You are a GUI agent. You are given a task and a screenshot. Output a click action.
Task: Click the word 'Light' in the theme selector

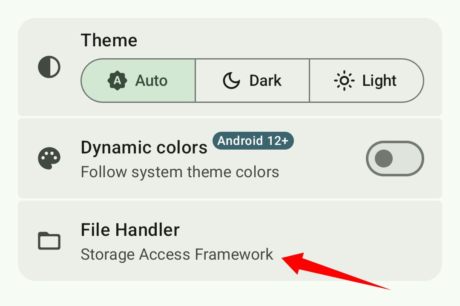pos(379,81)
